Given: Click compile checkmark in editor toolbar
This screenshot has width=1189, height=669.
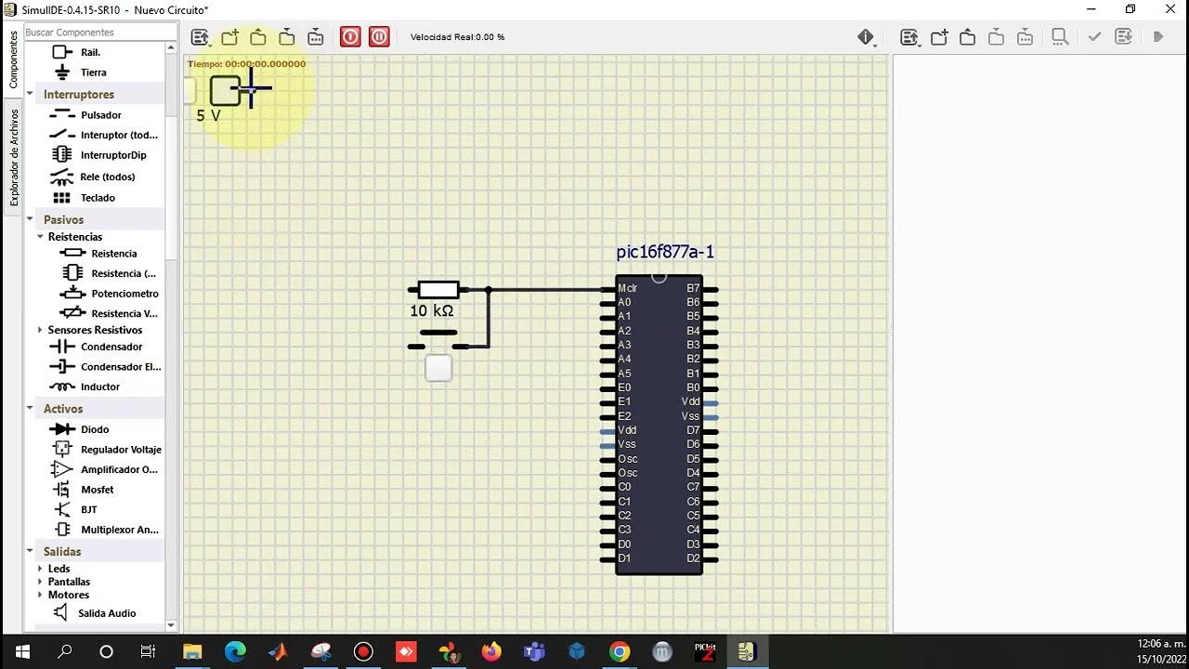Looking at the screenshot, I should click(1094, 37).
